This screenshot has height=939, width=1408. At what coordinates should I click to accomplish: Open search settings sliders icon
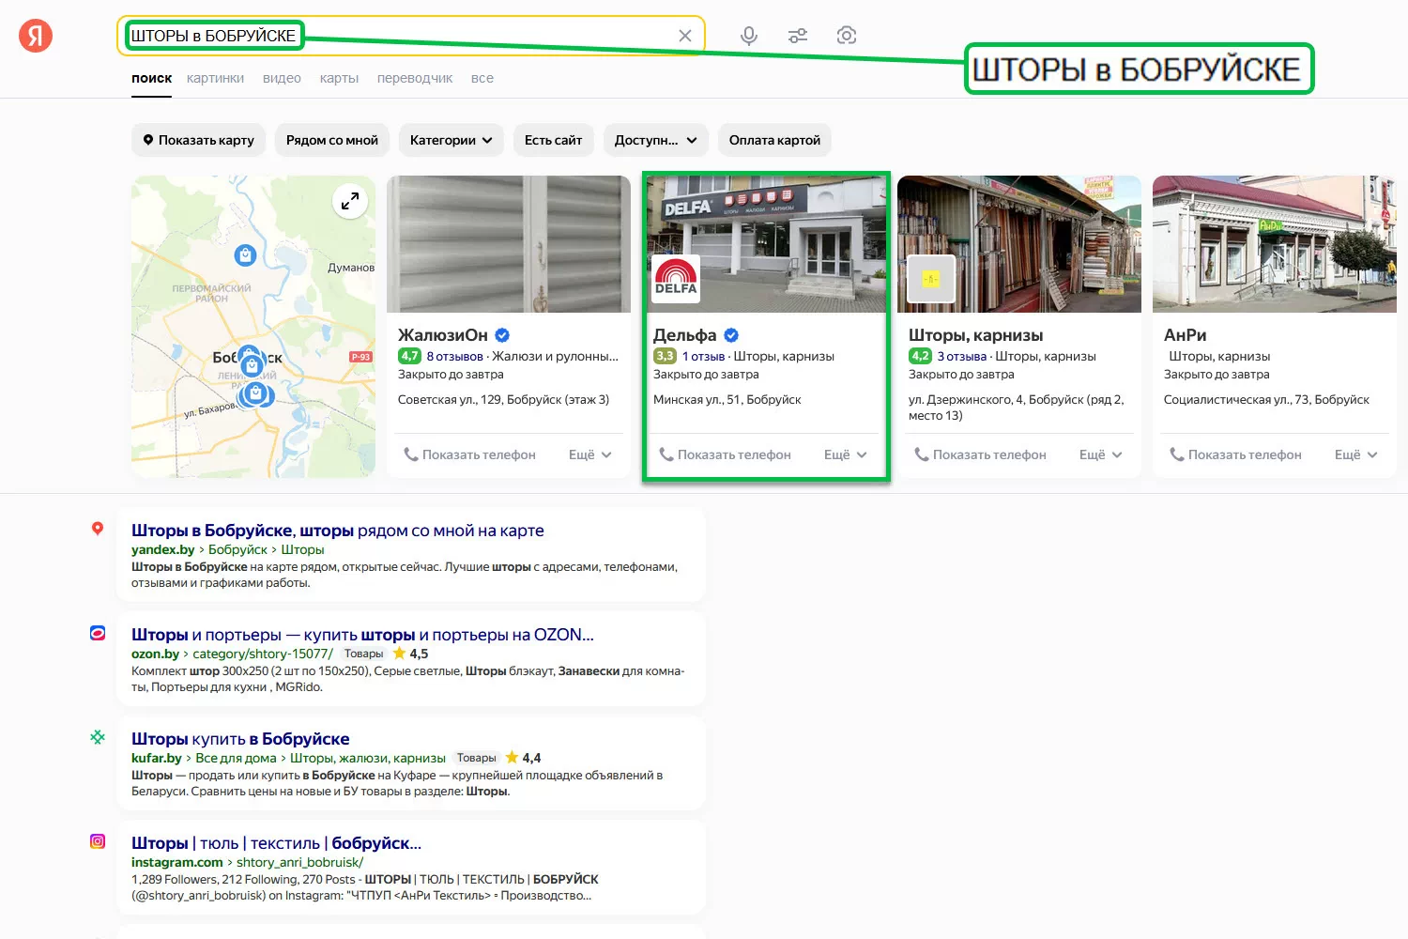(x=798, y=36)
